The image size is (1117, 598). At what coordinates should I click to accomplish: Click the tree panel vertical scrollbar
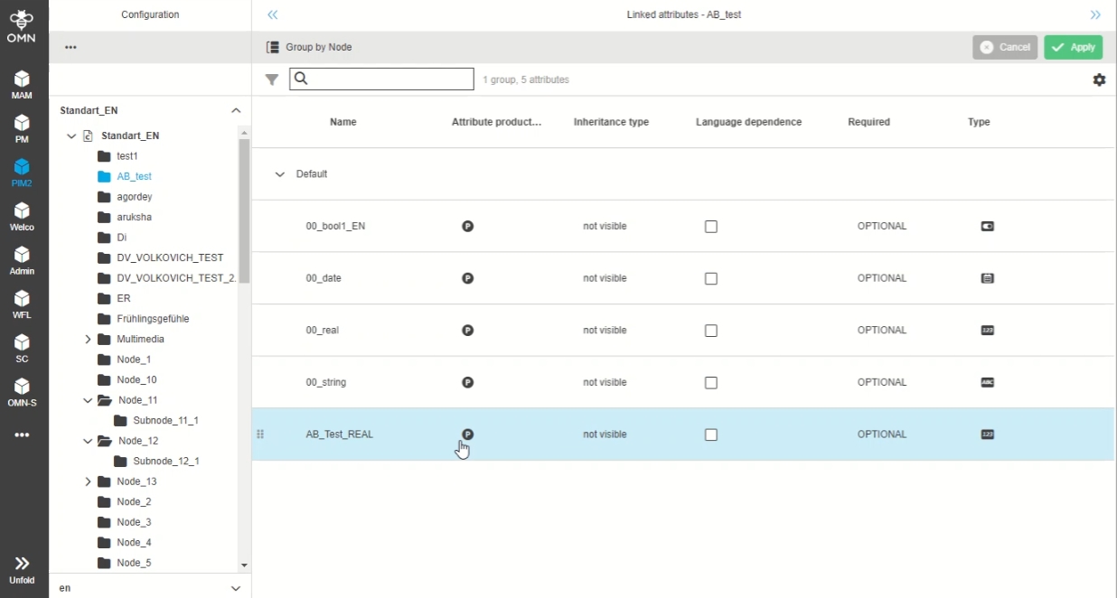point(244,208)
